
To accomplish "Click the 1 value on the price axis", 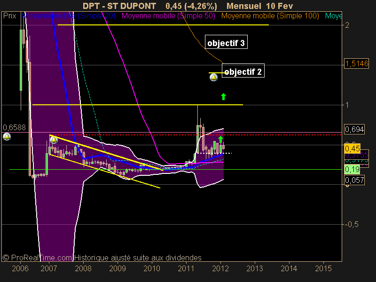I will coord(347,105).
